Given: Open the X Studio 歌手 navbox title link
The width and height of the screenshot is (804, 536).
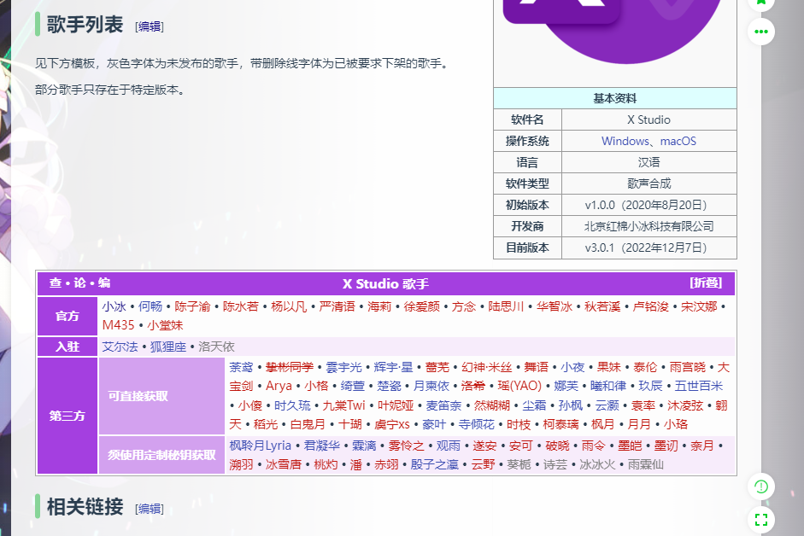Looking at the screenshot, I should coord(385,284).
